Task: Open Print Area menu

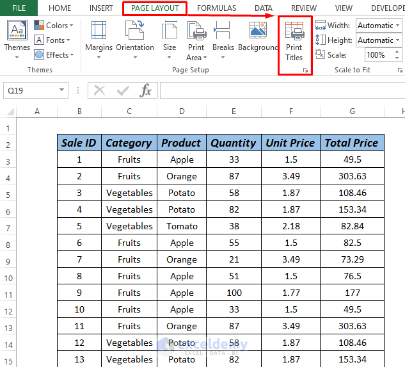Action: (x=196, y=40)
